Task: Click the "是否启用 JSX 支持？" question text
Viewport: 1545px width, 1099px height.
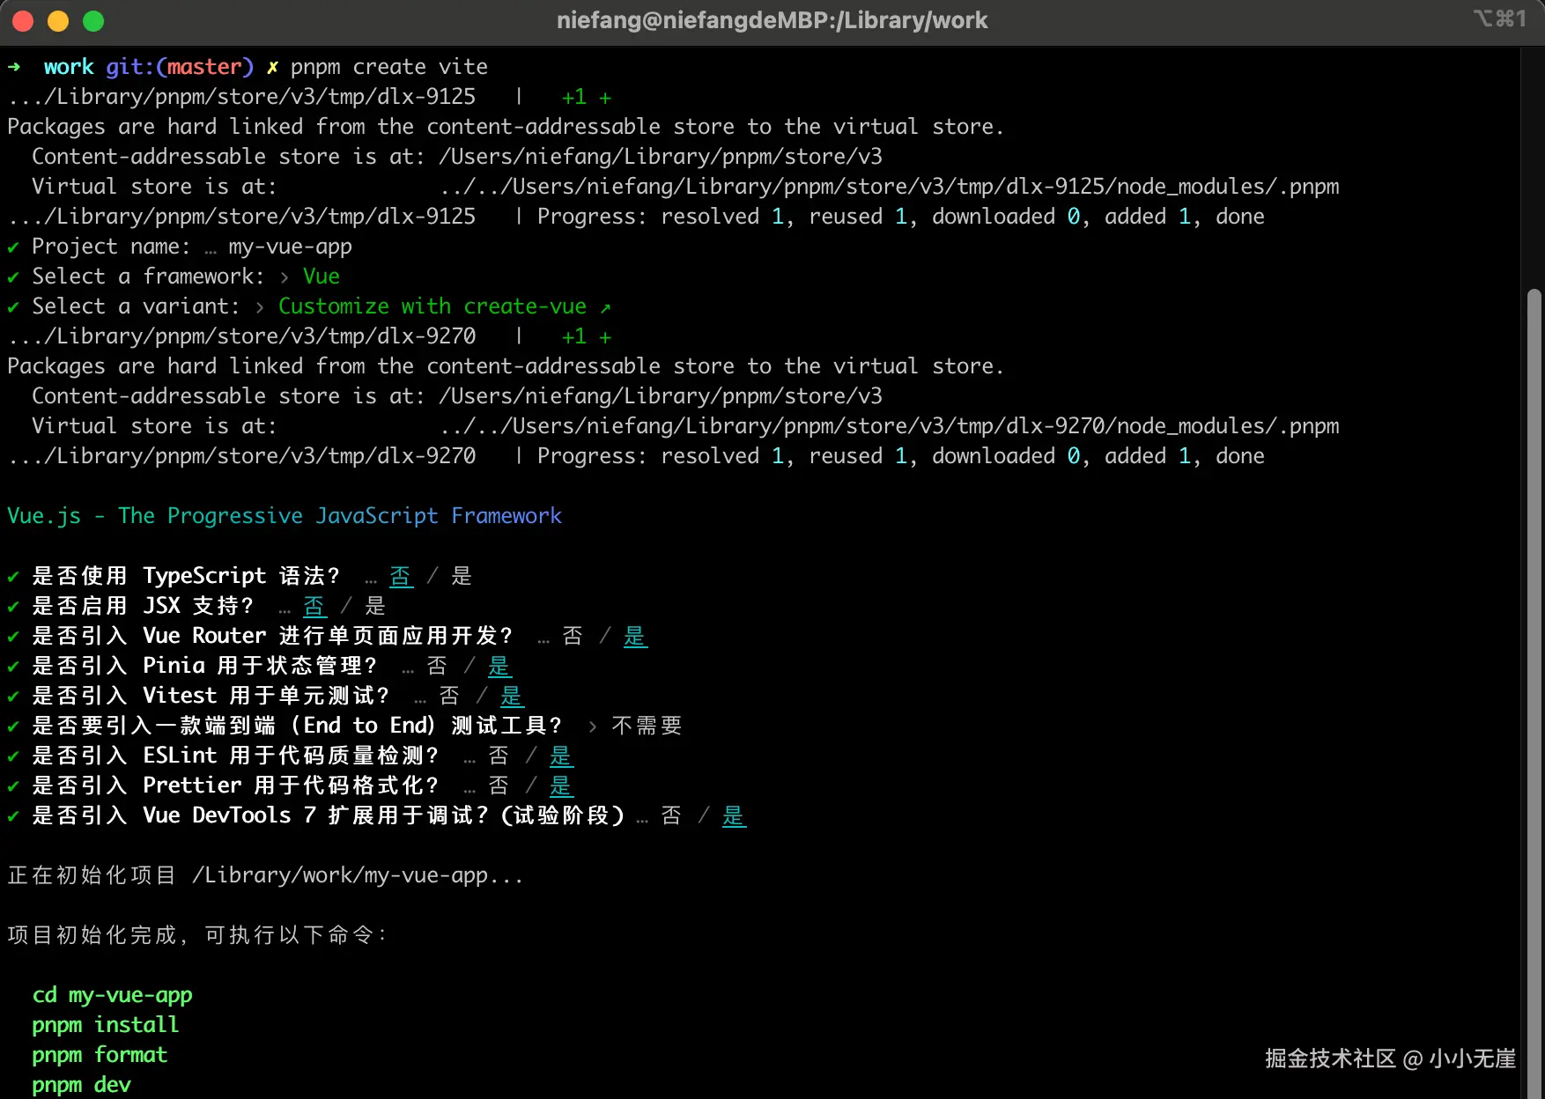Action: [143, 606]
